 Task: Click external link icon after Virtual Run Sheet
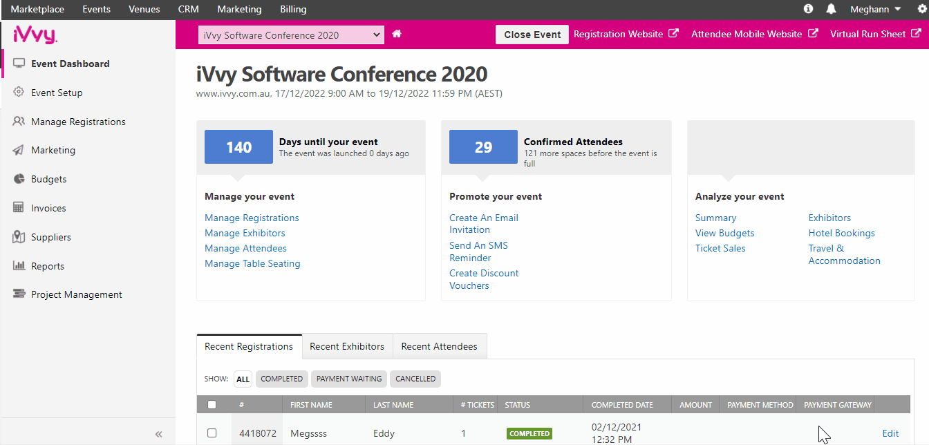pyautogui.click(x=916, y=34)
